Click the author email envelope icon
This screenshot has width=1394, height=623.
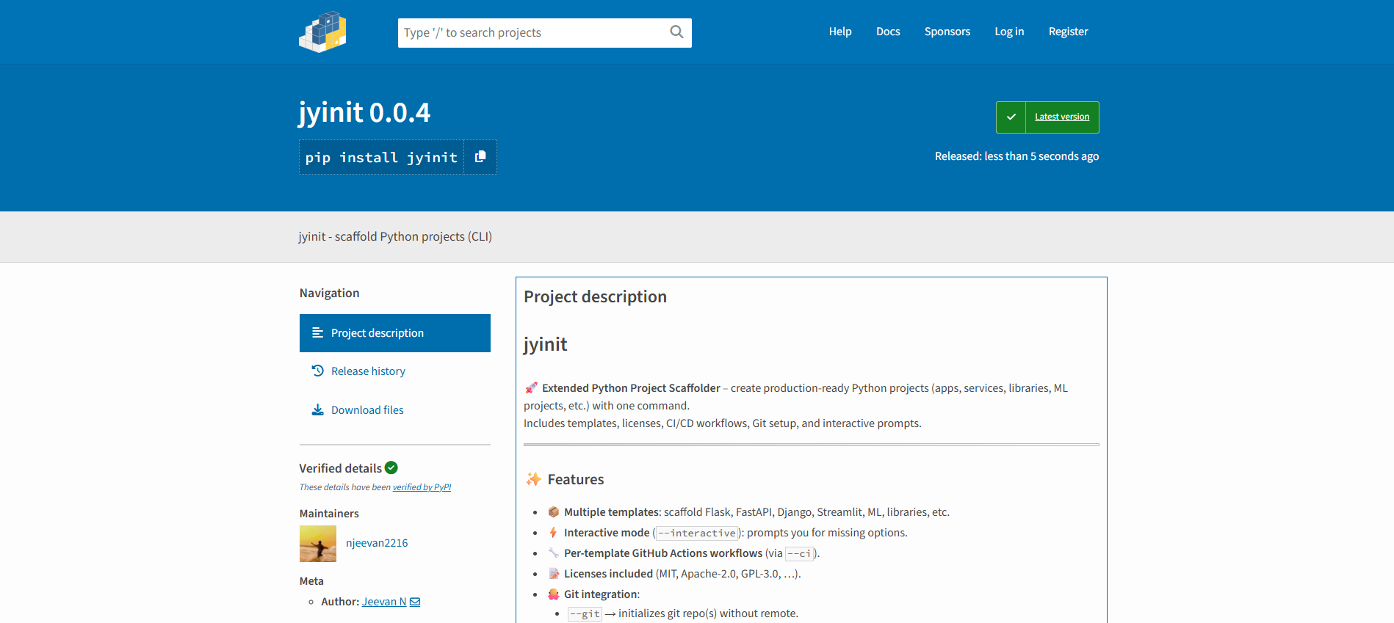415,602
